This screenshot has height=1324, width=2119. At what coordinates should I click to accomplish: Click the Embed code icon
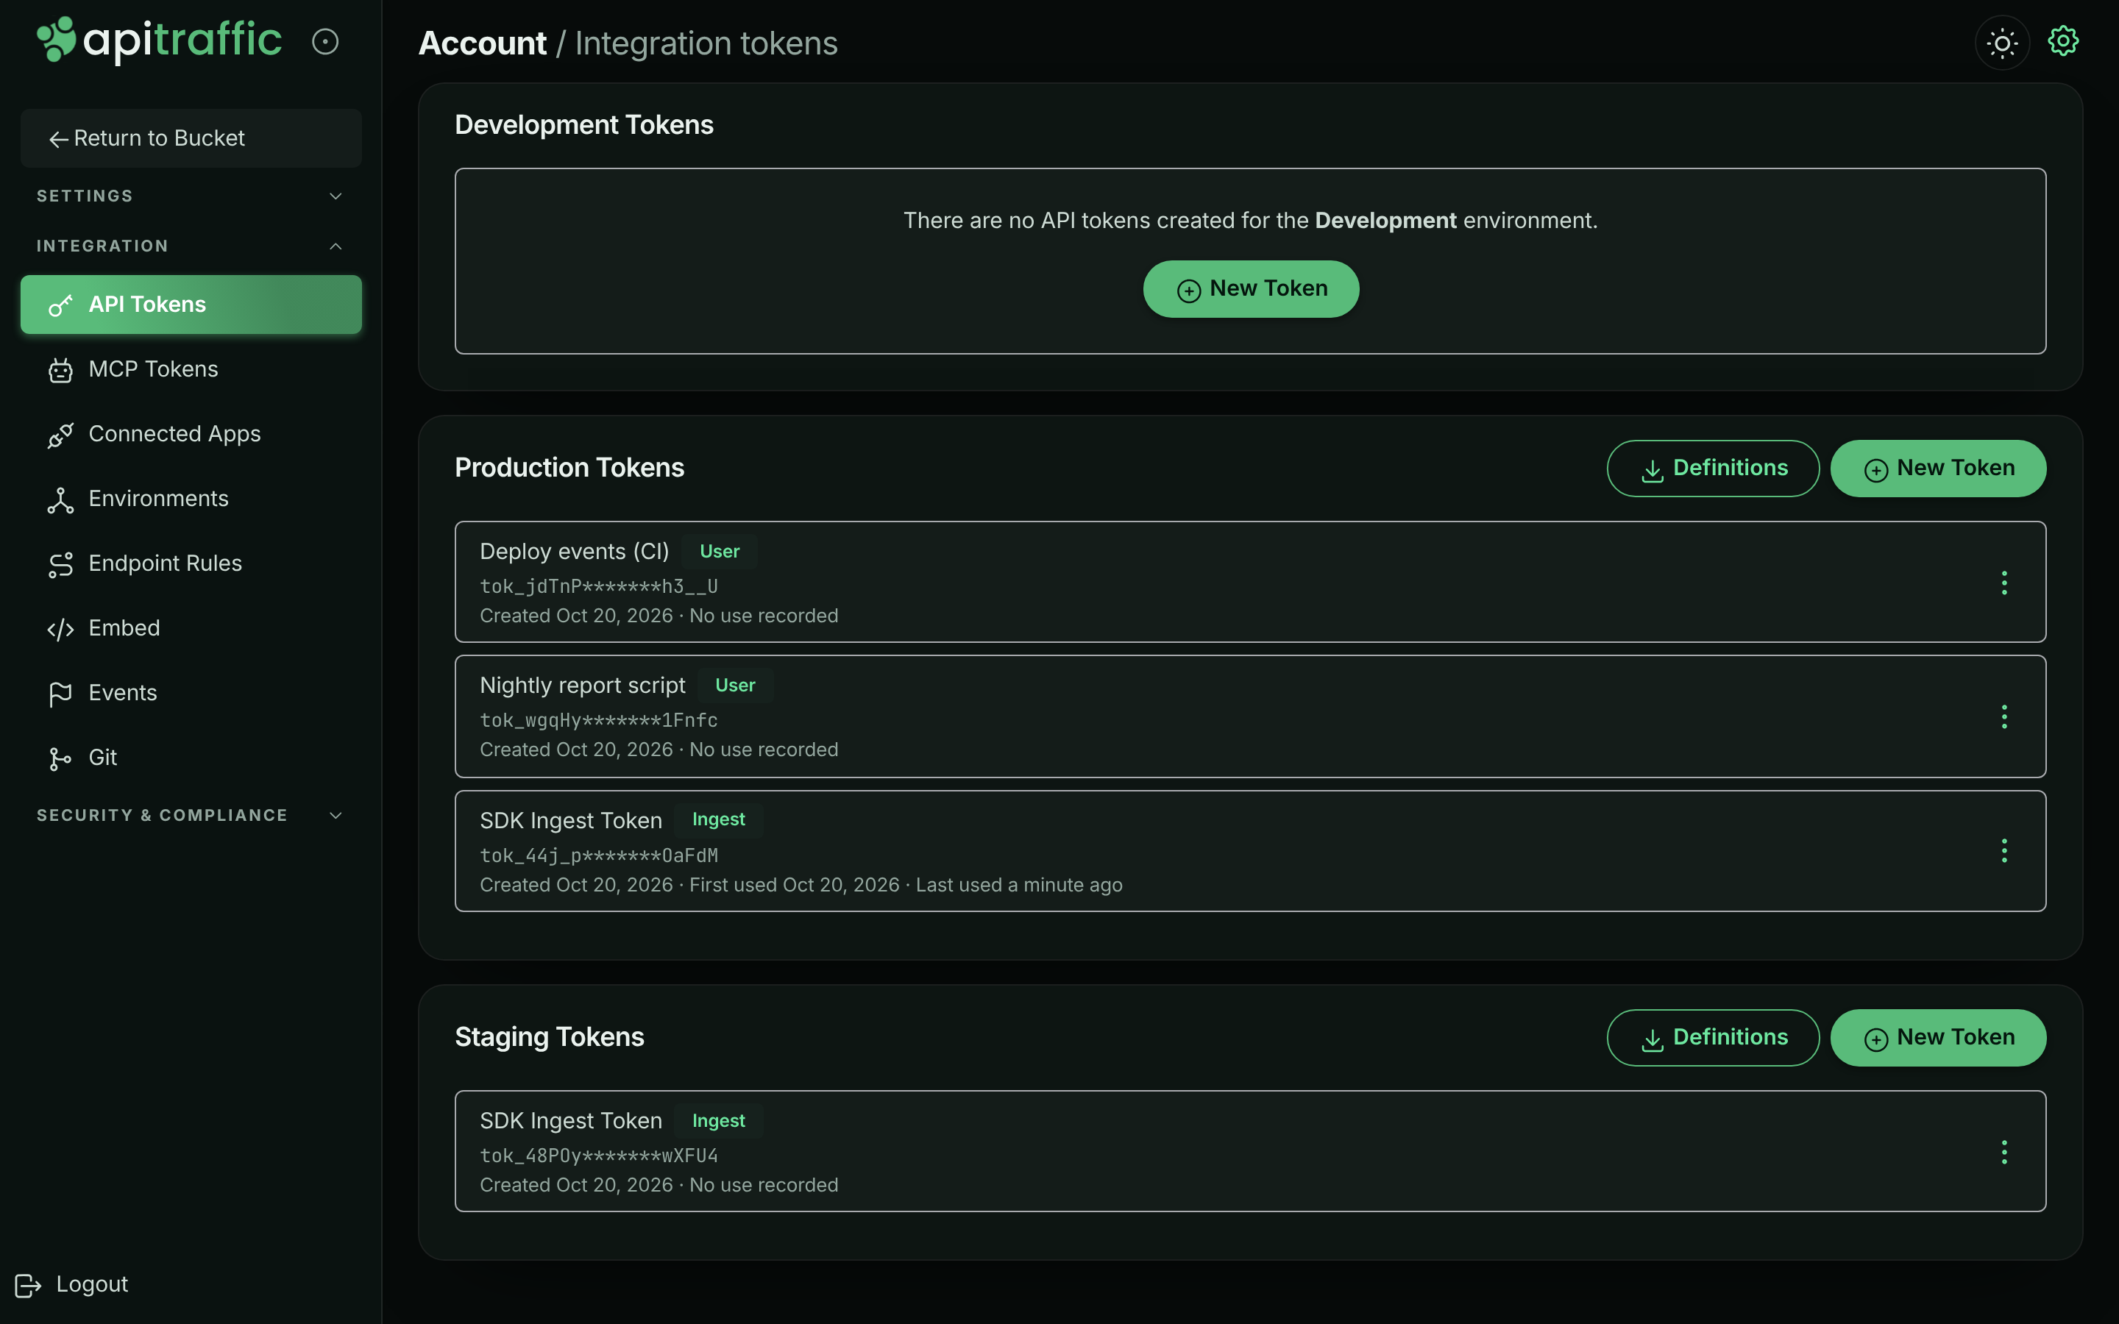point(60,630)
